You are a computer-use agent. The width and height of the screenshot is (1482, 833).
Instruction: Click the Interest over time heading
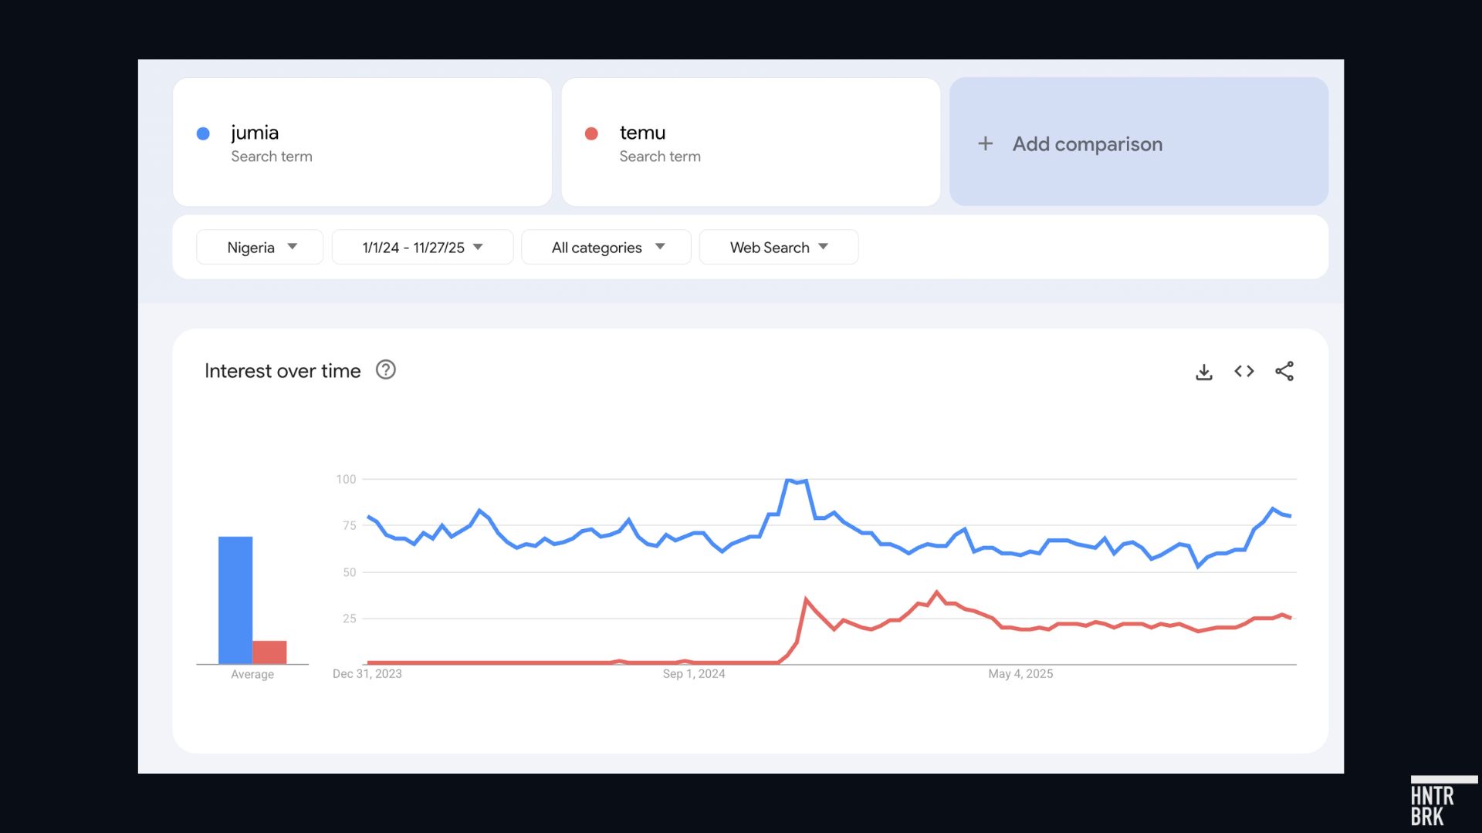283,371
